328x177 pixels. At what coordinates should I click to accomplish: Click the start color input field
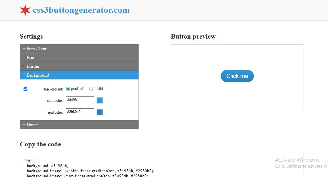point(80,100)
